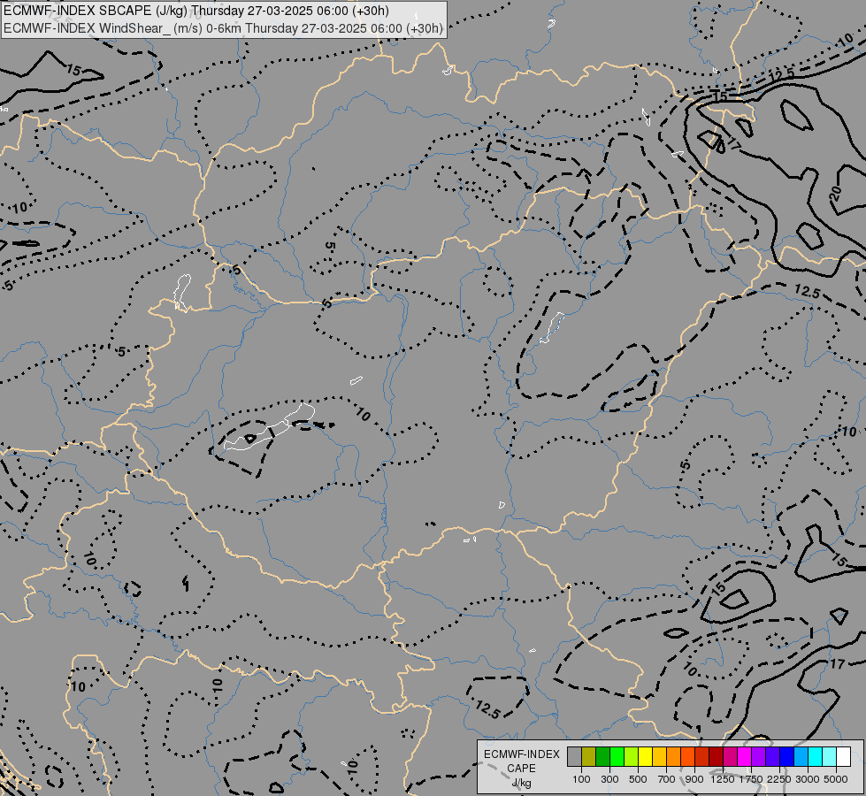The height and width of the screenshot is (796, 866).
Task: Click the wind shear contour label 20
Action: (835, 193)
